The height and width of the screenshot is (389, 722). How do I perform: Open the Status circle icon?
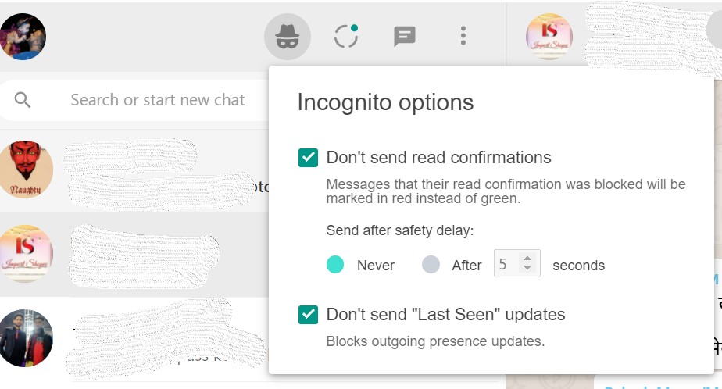coord(346,36)
